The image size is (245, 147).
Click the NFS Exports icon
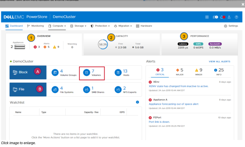(x=118, y=90)
